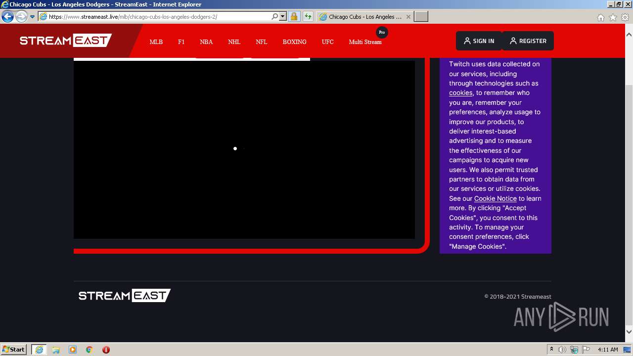Open the UFC section
633x356 pixels.
tap(328, 42)
